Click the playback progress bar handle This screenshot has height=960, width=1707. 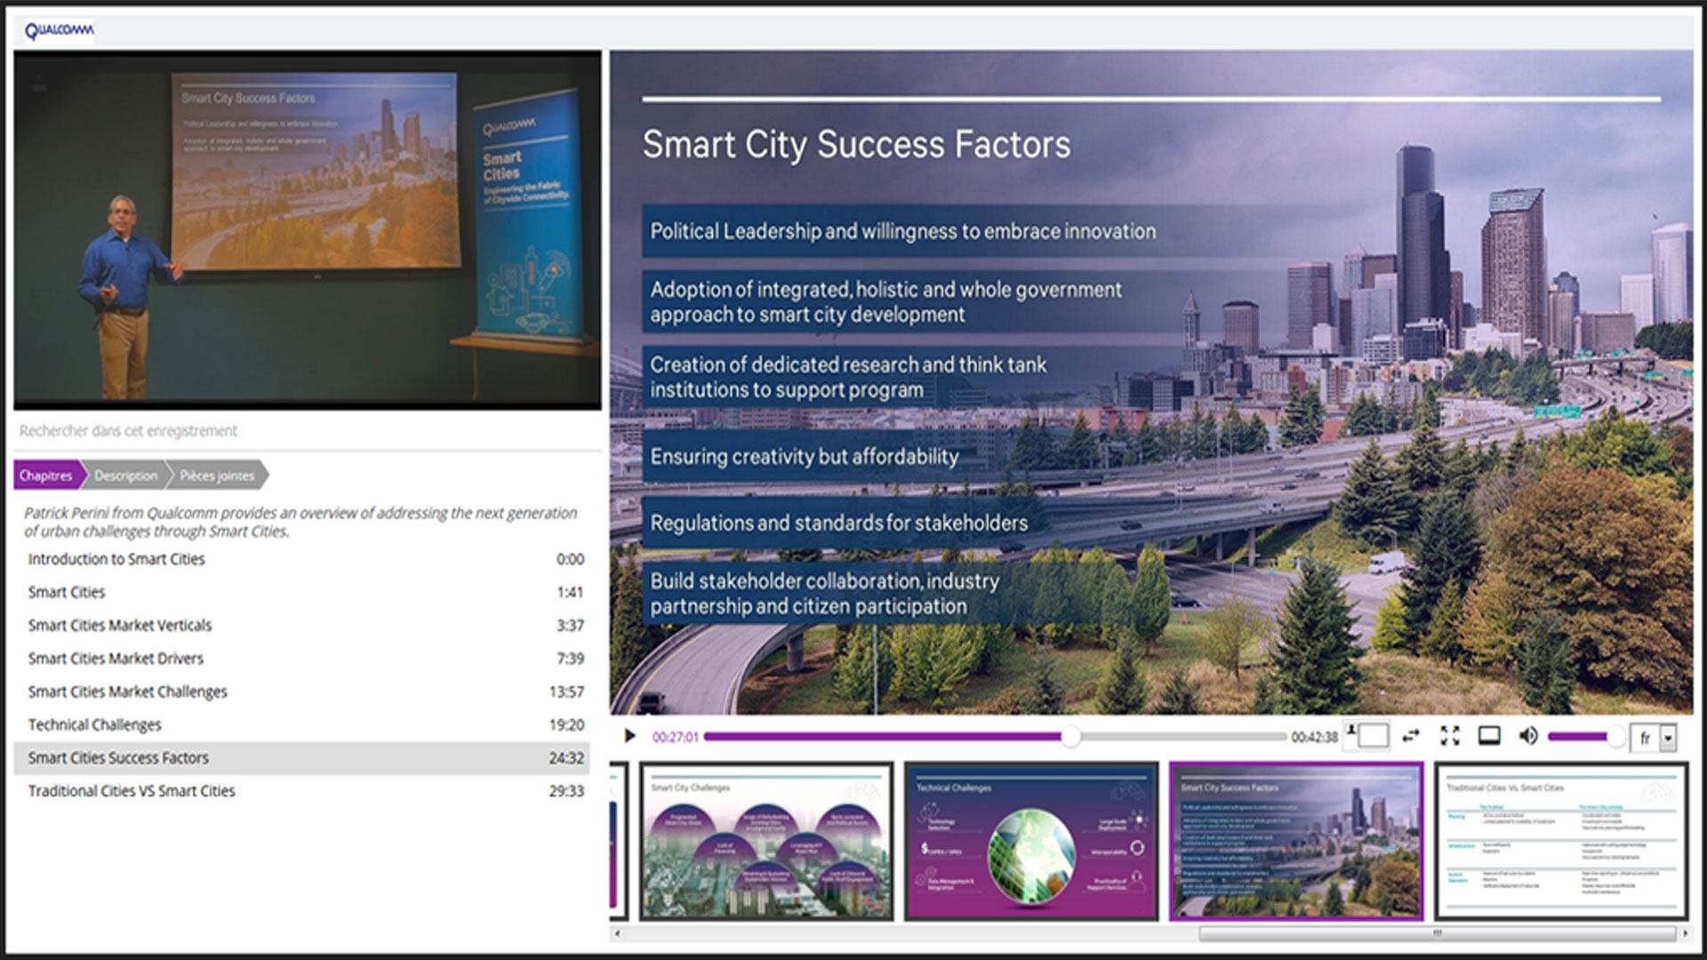pos(1071,736)
